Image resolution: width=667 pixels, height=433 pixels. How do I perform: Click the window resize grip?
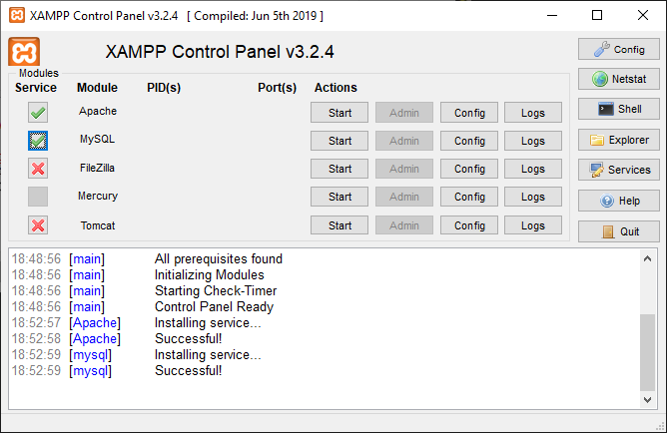pyautogui.click(x=661, y=427)
